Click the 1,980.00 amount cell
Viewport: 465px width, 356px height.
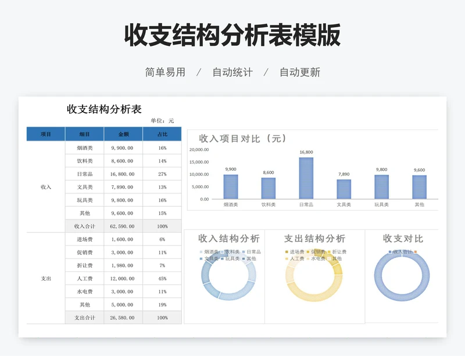tap(123, 265)
